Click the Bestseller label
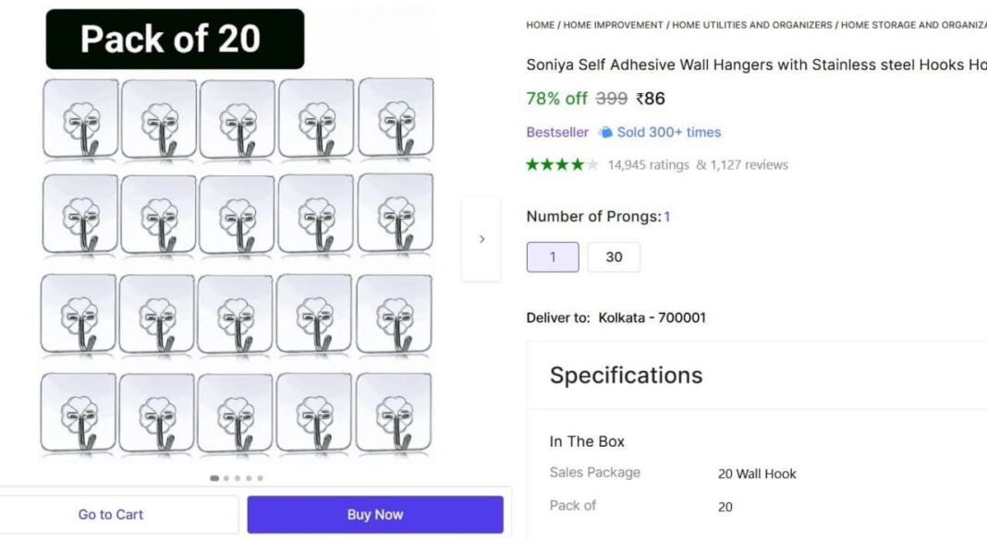This screenshot has width=987, height=539. [x=557, y=132]
